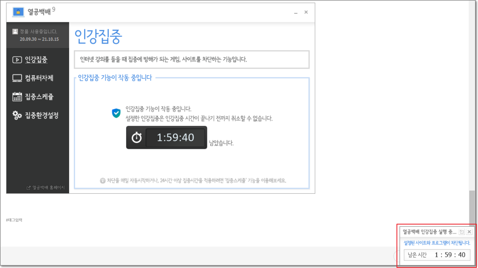This screenshot has height=268, width=478.
Task: Close the 인강집중 실행 중 popup
Action: pos(469,232)
